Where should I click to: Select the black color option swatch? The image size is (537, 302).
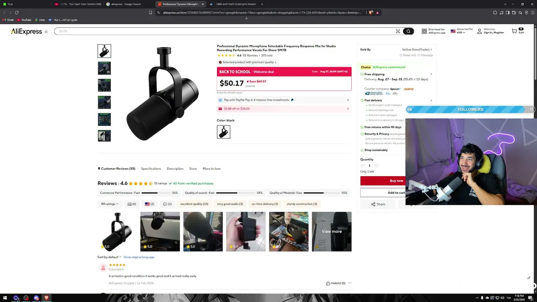coord(224,132)
